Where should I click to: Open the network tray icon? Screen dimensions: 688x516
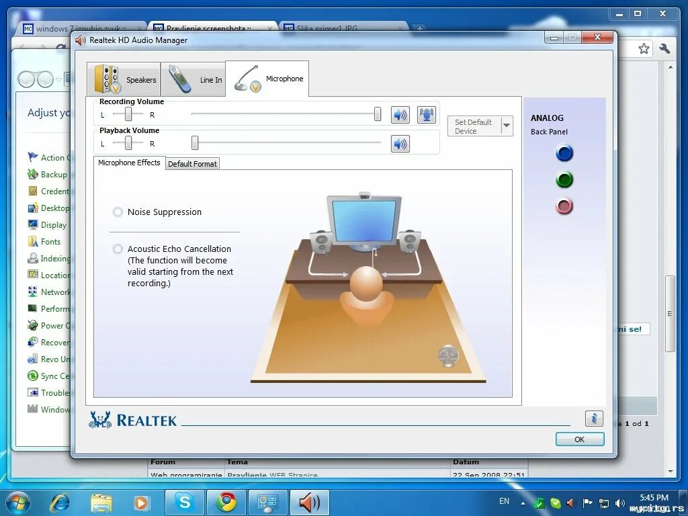(x=604, y=503)
